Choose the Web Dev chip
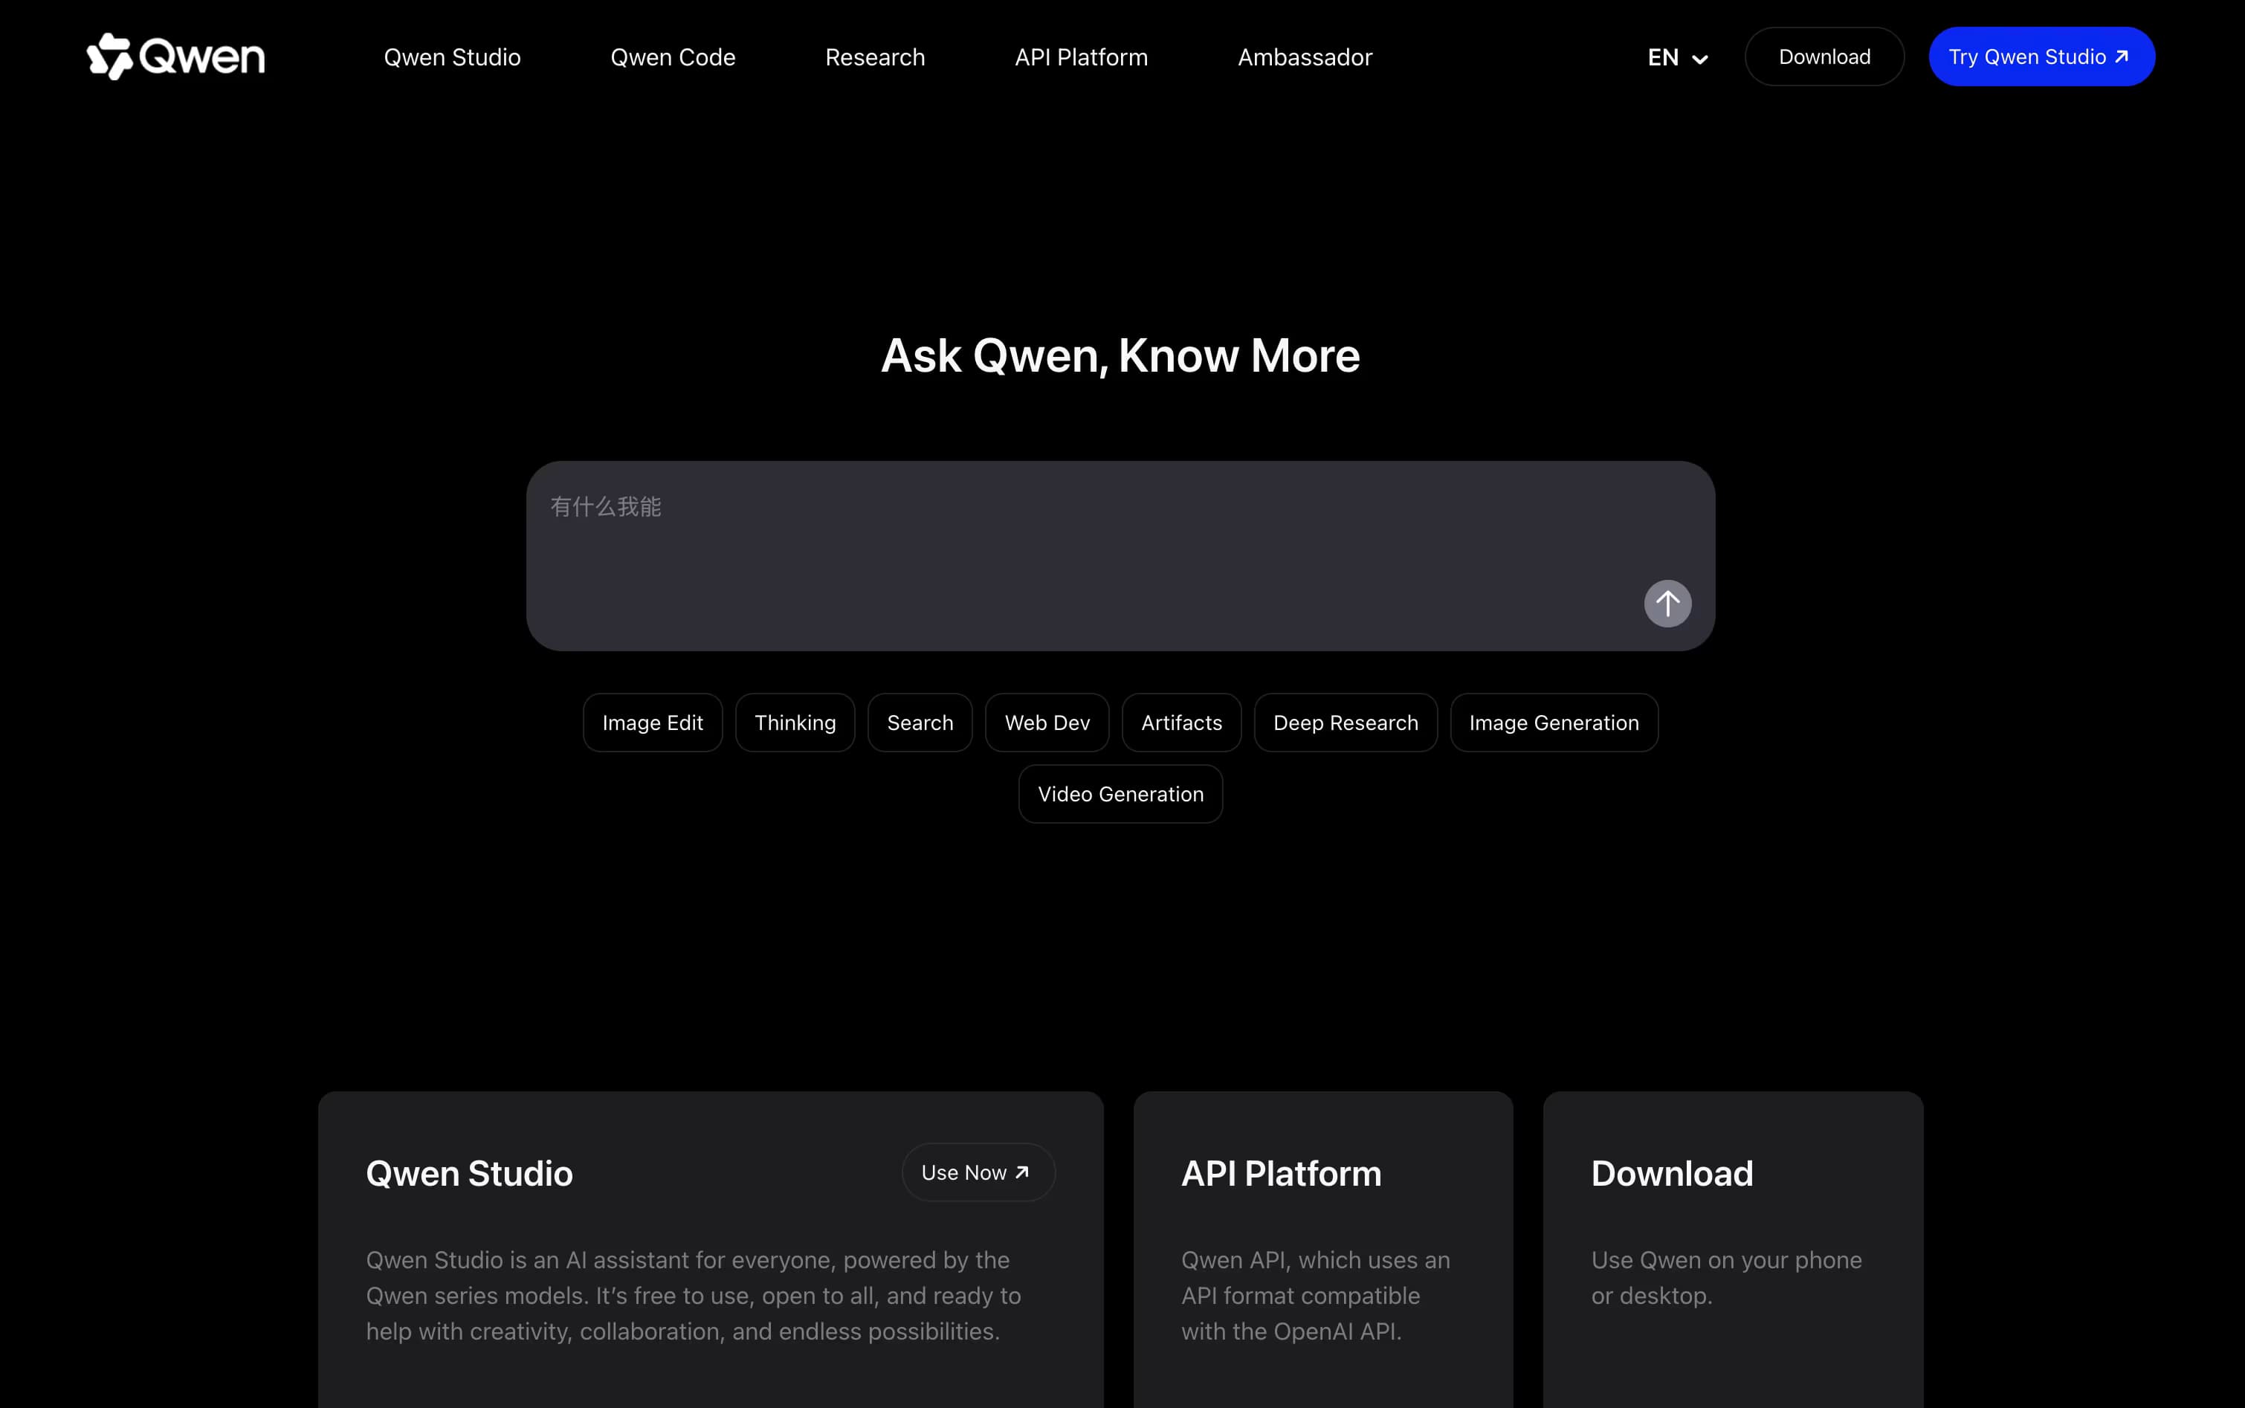The width and height of the screenshot is (2245, 1408). [x=1047, y=723]
